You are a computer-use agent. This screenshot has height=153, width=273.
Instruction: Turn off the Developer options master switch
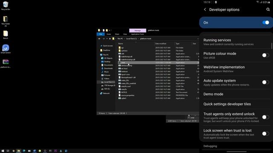[266, 23]
